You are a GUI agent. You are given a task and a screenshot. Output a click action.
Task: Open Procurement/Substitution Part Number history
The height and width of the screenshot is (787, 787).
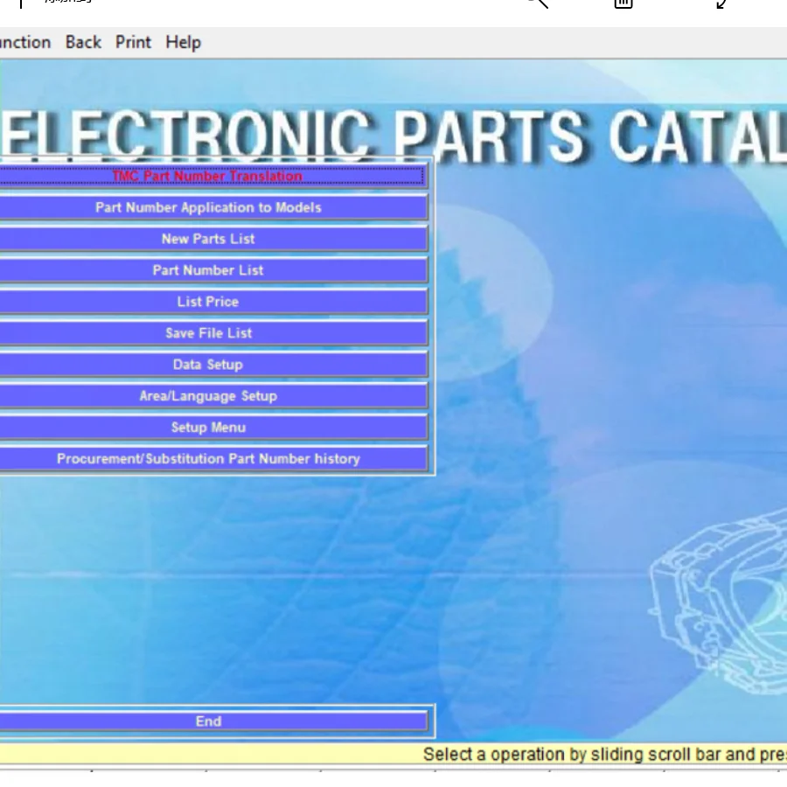point(208,459)
